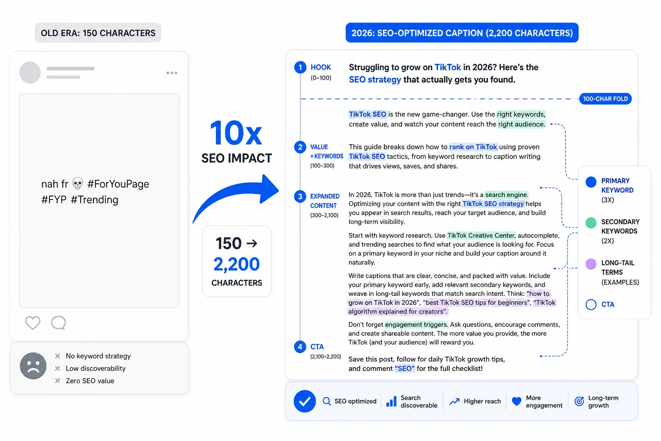The height and width of the screenshot is (441, 661).
Task: Click the empty post image placeholder
Action: click(99, 201)
